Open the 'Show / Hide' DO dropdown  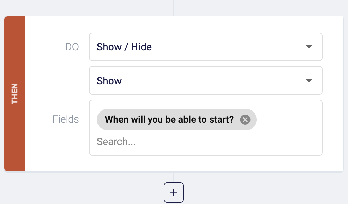(205, 47)
